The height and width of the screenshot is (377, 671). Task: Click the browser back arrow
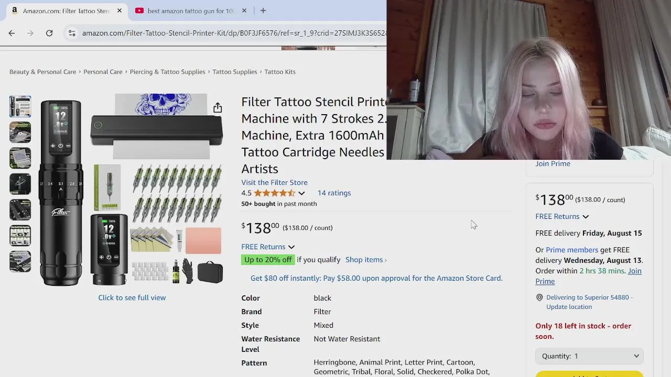coord(12,33)
